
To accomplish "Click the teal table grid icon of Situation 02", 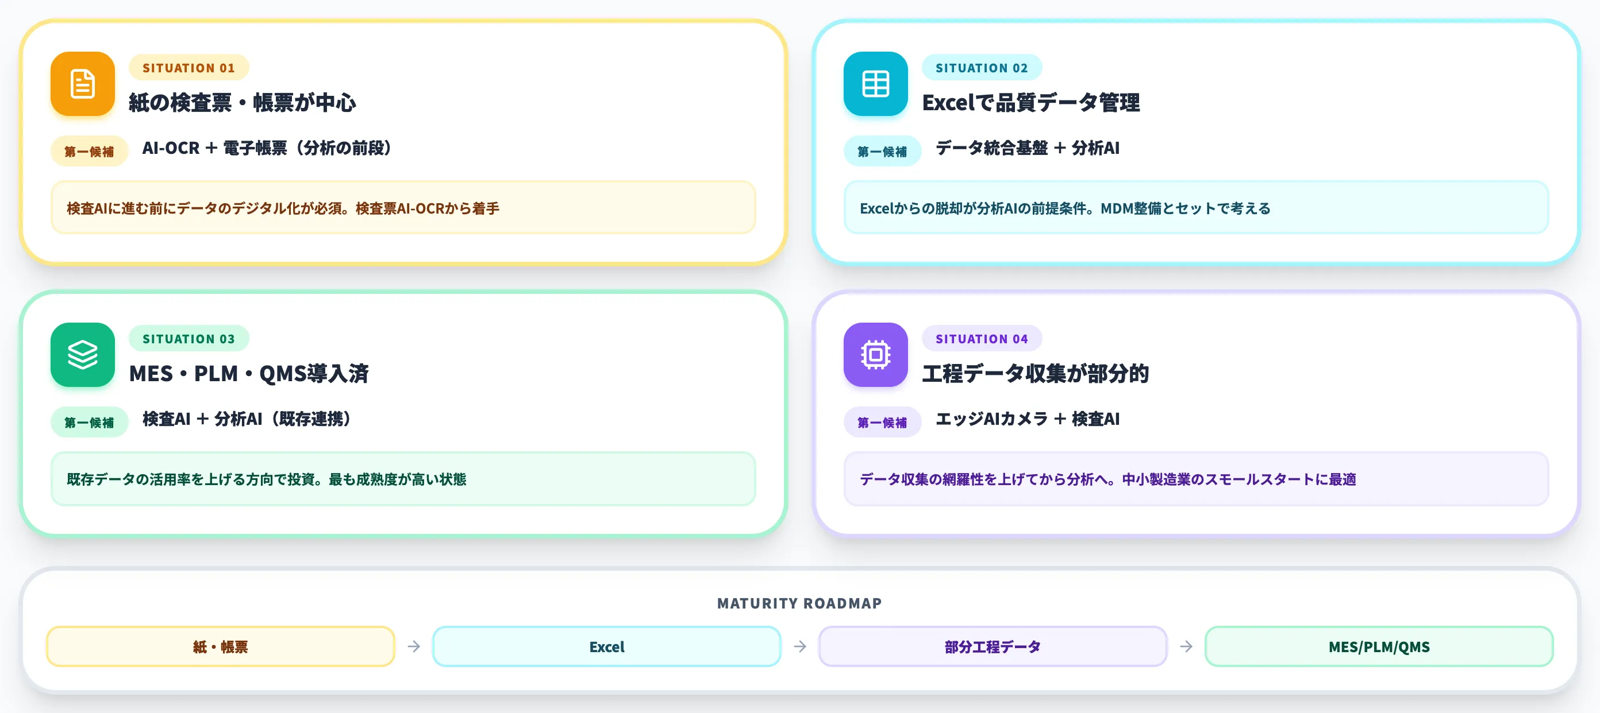I will click(875, 84).
